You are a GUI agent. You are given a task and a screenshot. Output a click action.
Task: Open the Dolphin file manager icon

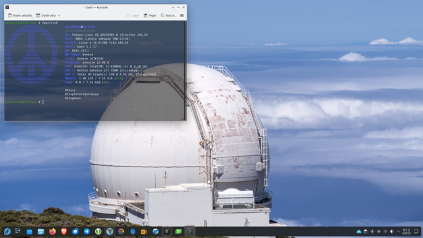click(x=41, y=231)
